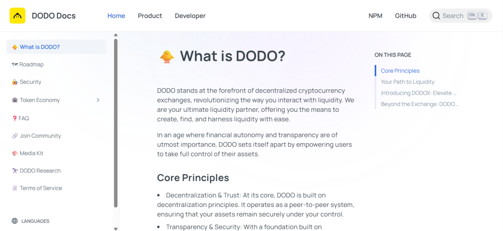Click the search magnifier icon
This screenshot has width=503, height=231.
436,16
